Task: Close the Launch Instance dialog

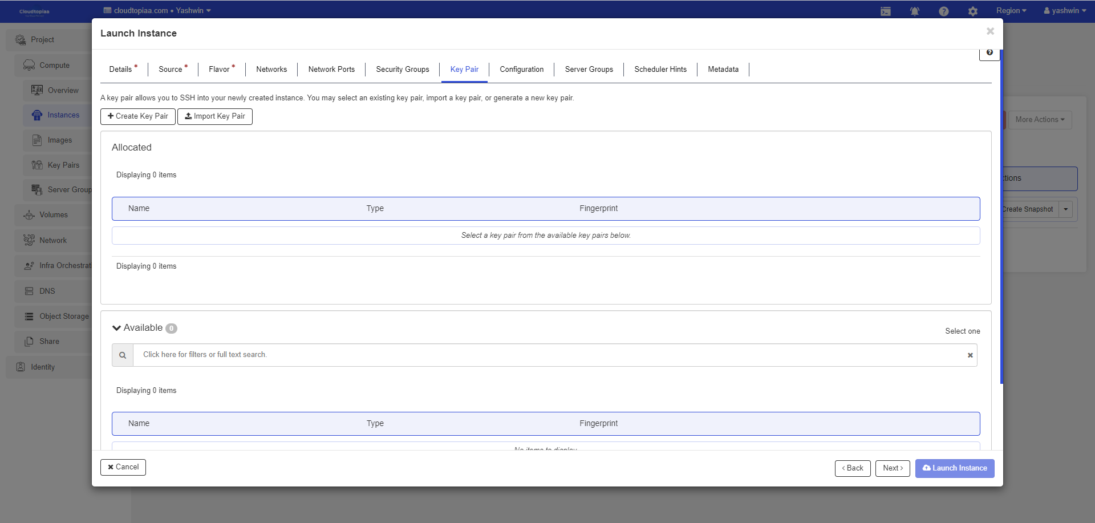Action: [x=990, y=31]
